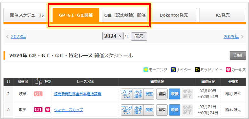Viewport: 249px width, 119px height.
Task: Open 読売新聞社杯全日本選抜競輪 race link
Action: pos(78,94)
